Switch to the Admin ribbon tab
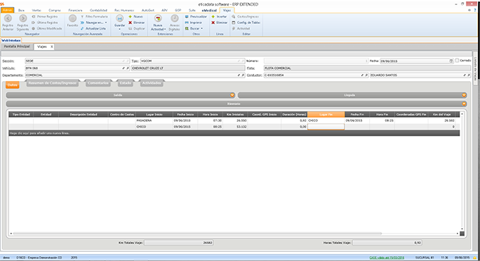The height and width of the screenshot is (261, 480). pos(7,10)
